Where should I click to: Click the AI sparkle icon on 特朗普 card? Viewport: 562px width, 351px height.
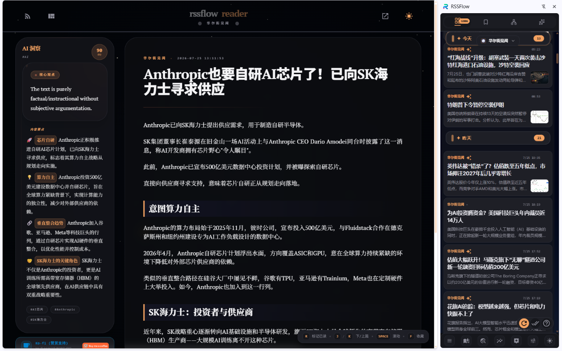(469, 96)
